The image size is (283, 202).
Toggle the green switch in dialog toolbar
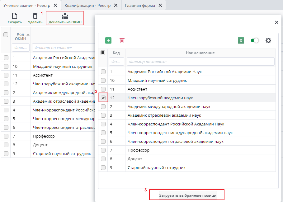coord(255,40)
